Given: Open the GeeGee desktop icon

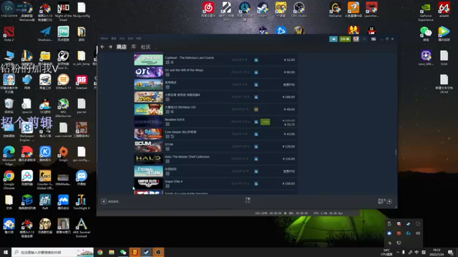Looking at the screenshot, I should (81, 82).
